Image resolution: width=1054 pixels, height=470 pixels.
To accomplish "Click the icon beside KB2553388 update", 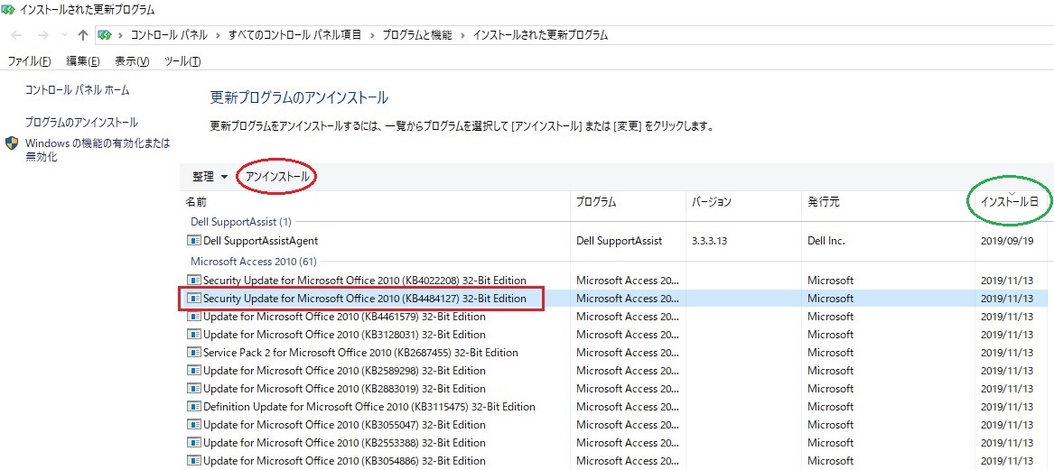I will [x=193, y=443].
